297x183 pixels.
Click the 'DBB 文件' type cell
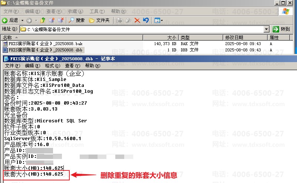[x=189, y=50]
